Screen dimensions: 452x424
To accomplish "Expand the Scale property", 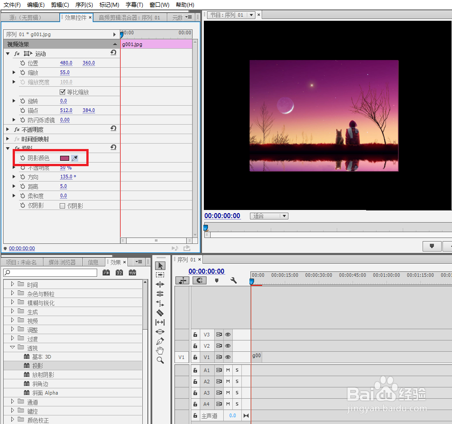I will click(x=14, y=72).
